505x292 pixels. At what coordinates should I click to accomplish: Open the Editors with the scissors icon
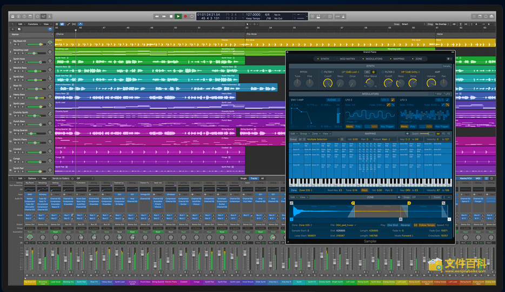click(x=49, y=16)
